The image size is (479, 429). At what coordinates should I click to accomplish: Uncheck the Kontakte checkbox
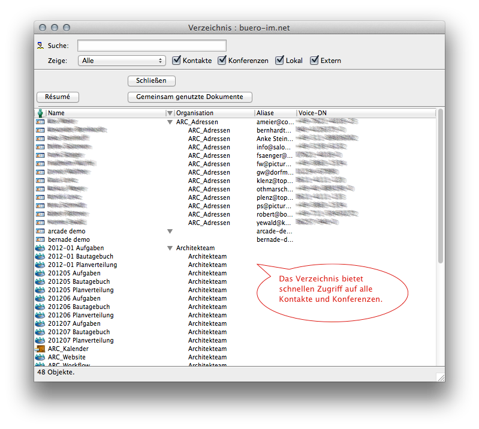(176, 61)
